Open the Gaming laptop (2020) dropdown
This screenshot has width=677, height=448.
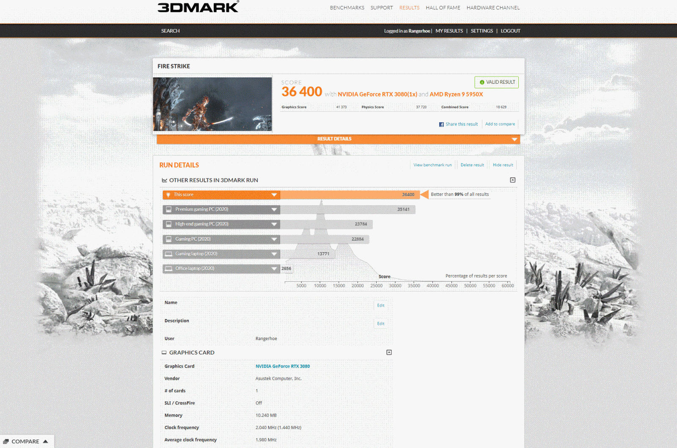click(221, 254)
